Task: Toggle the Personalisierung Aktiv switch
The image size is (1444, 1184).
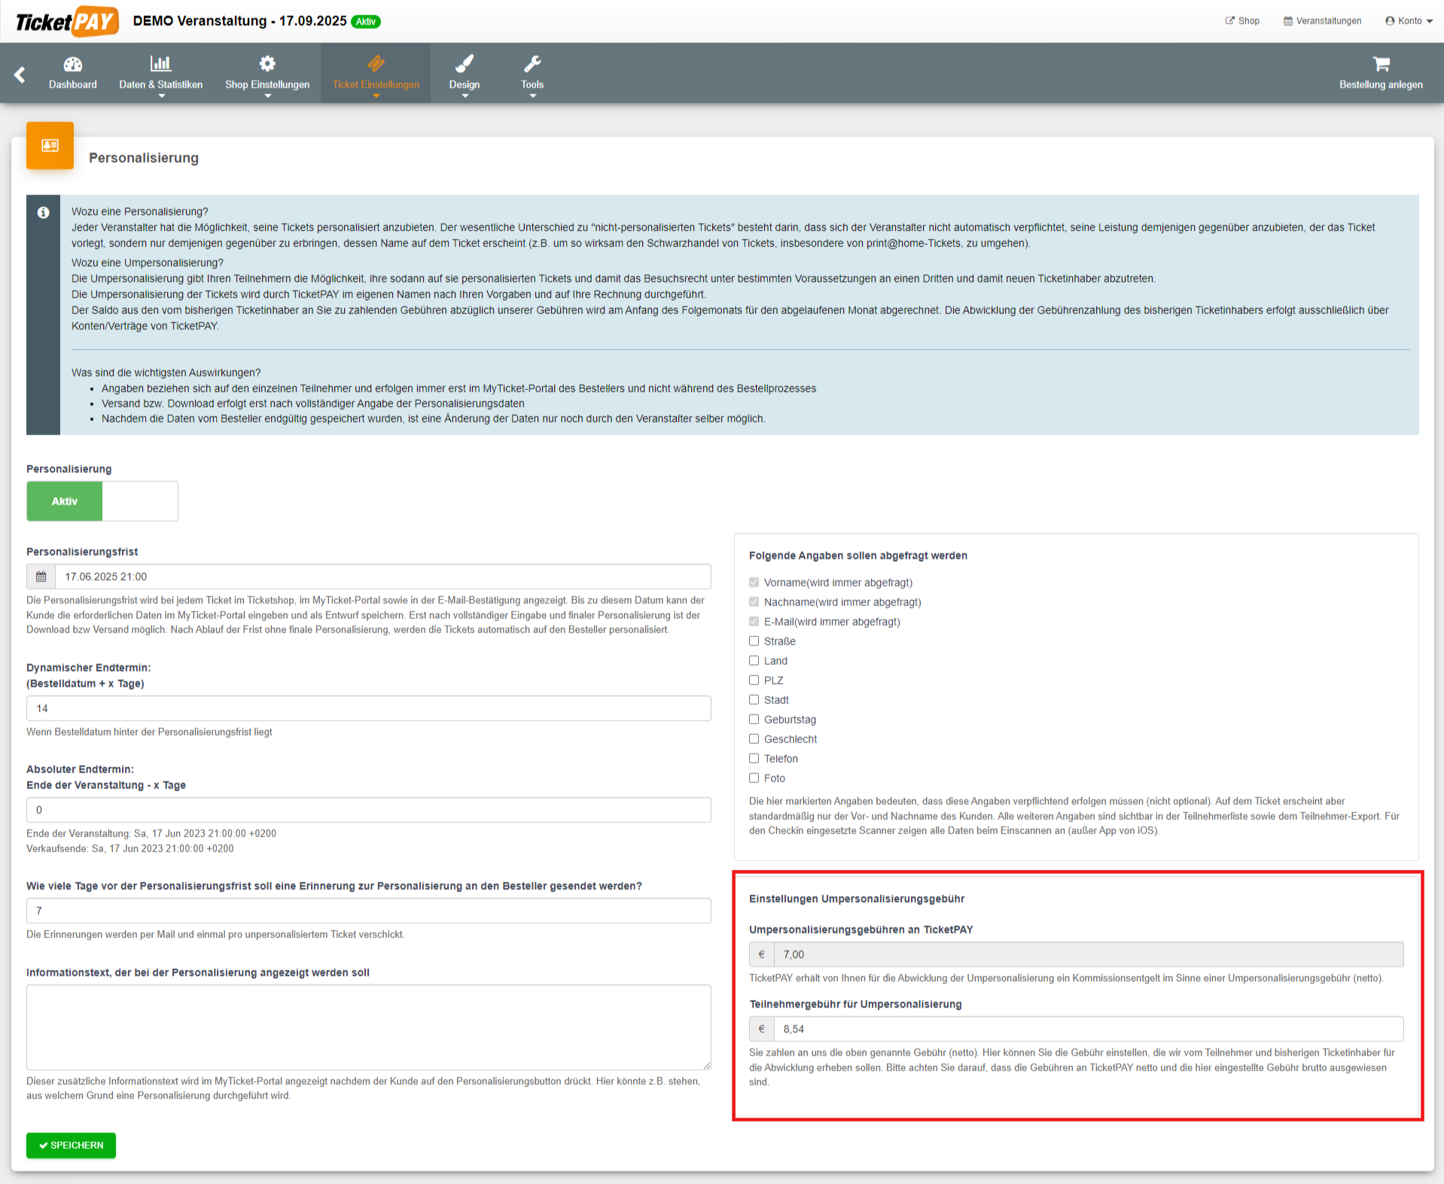Action: (x=102, y=501)
